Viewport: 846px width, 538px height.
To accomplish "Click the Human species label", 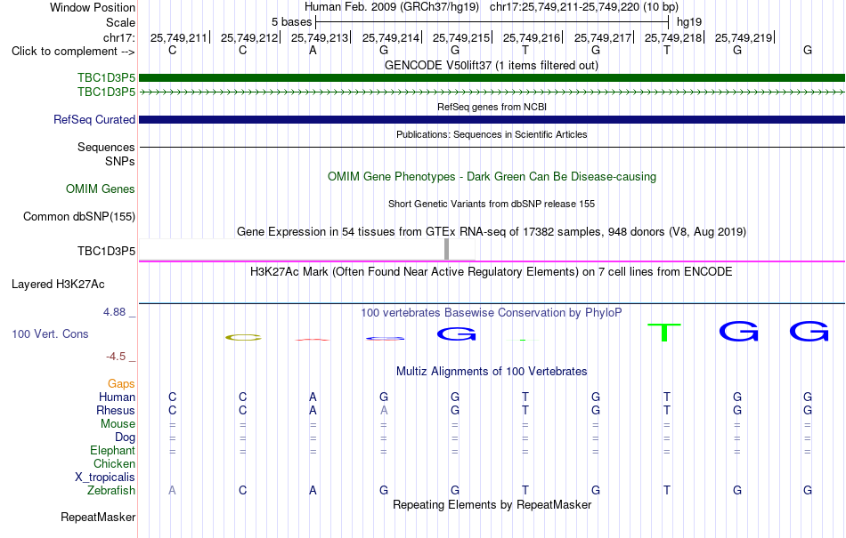I will pos(117,397).
